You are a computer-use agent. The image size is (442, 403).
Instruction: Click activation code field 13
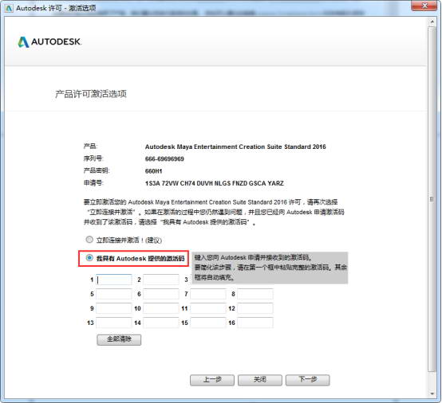114,323
